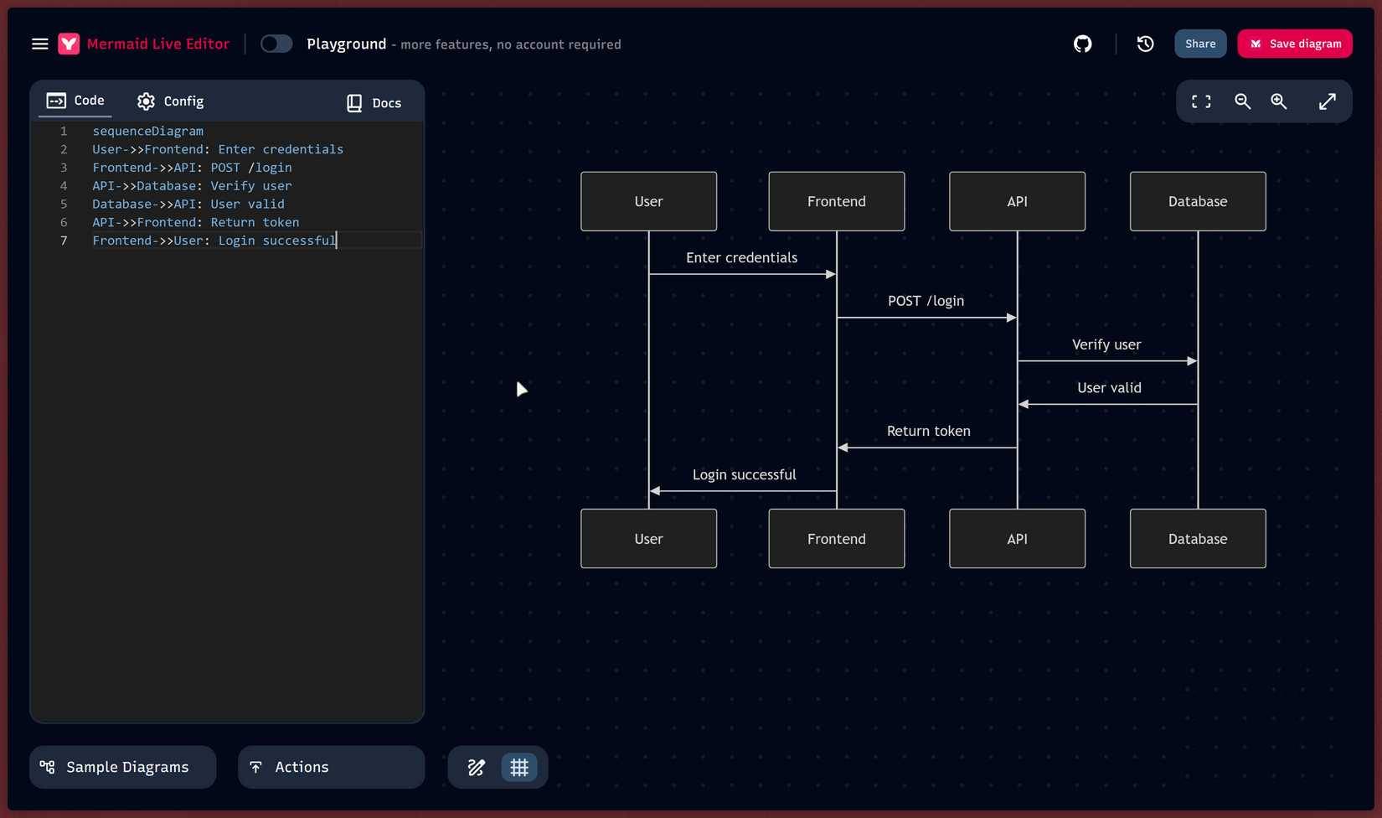Select the bottom API participant box
Image resolution: width=1382 pixels, height=818 pixels.
(x=1018, y=539)
